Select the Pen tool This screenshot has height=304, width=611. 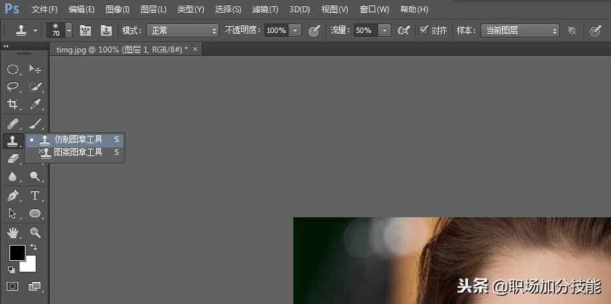pos(13,195)
